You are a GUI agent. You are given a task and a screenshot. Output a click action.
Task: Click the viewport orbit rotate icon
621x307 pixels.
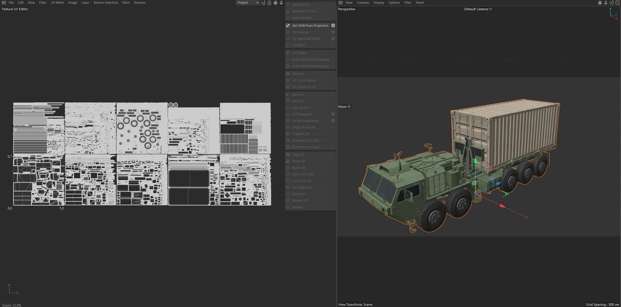(612, 3)
